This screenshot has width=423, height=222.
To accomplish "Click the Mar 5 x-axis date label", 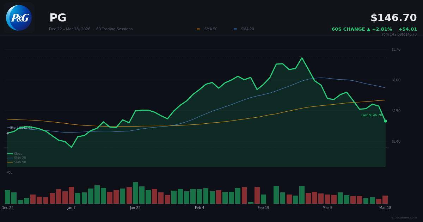I will (327, 208).
